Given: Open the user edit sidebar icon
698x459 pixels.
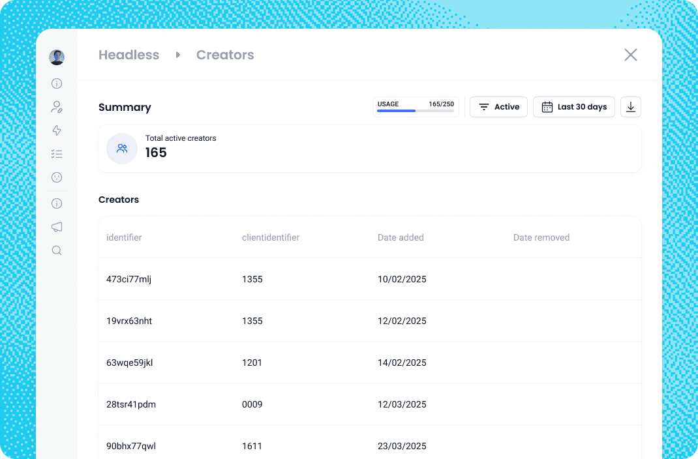Looking at the screenshot, I should click(x=57, y=107).
